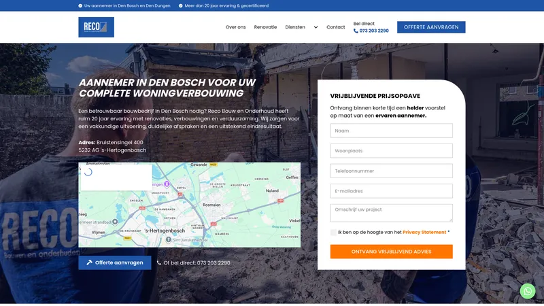Click the phone icon next to 'Of bel direct'
Viewport: 544px width, 306px height.
[159, 262]
